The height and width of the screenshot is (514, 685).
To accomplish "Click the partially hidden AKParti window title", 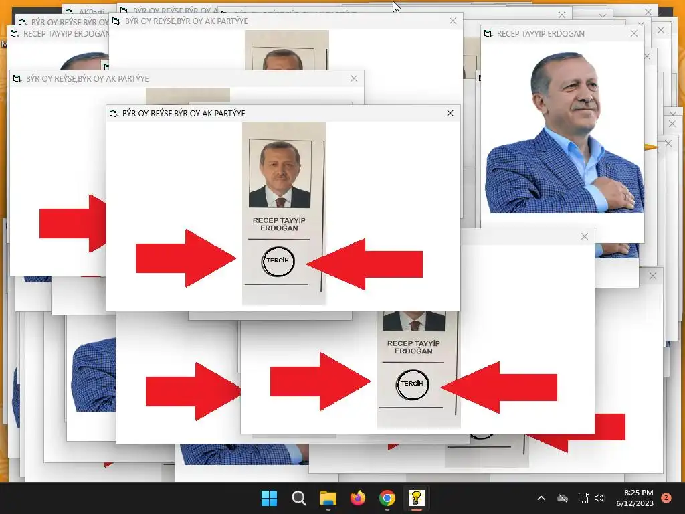I will [92, 12].
